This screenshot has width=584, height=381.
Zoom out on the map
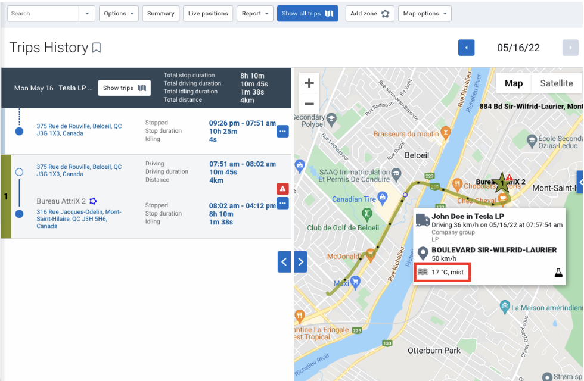point(309,104)
